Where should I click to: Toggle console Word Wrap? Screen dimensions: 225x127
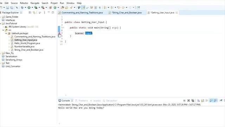coord(207,101)
